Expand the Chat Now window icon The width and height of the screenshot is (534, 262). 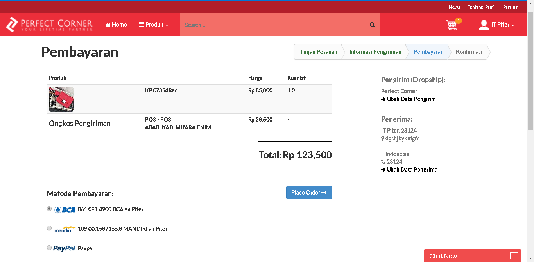[x=514, y=256]
